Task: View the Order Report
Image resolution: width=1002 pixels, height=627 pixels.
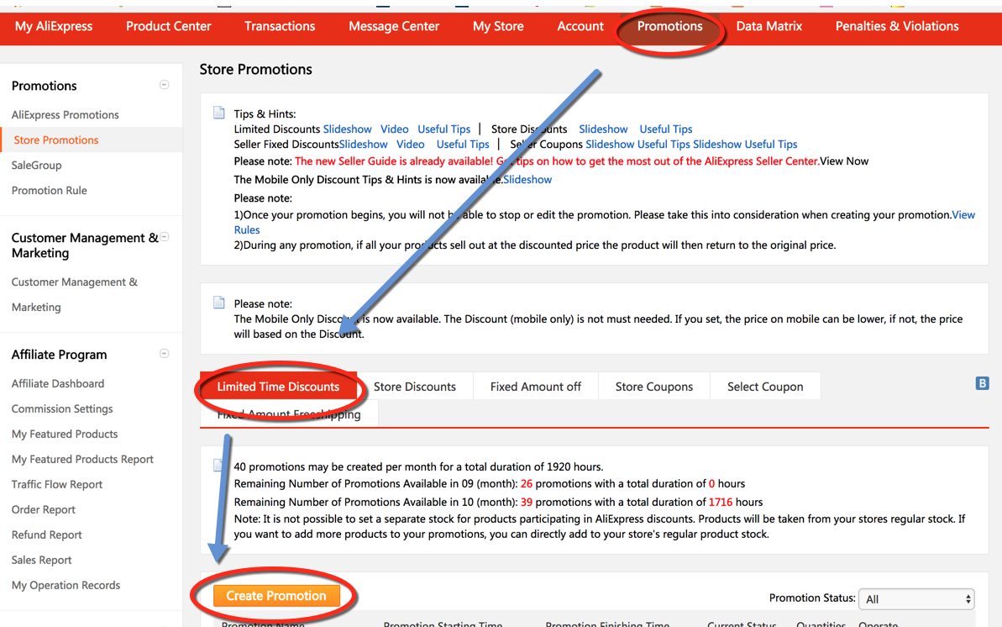Action: [x=44, y=510]
